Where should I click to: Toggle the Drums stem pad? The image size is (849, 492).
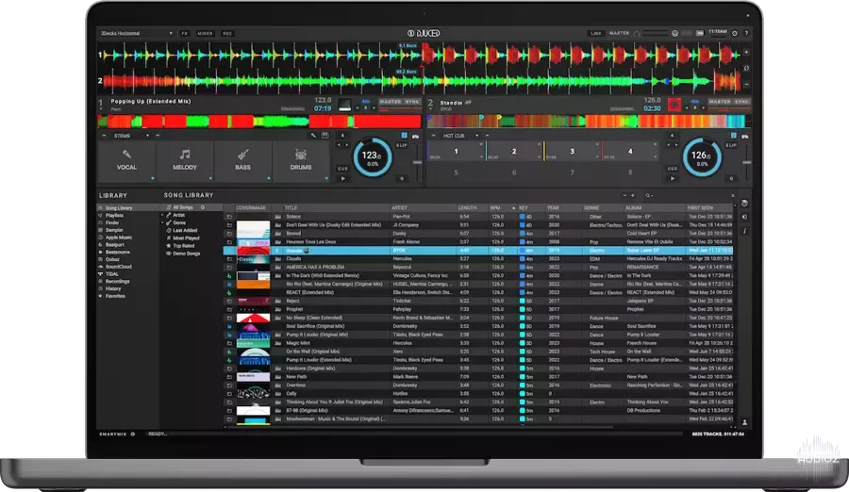coord(301,161)
